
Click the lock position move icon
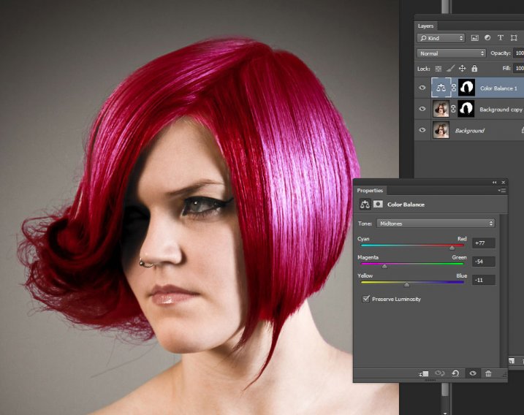click(x=463, y=69)
